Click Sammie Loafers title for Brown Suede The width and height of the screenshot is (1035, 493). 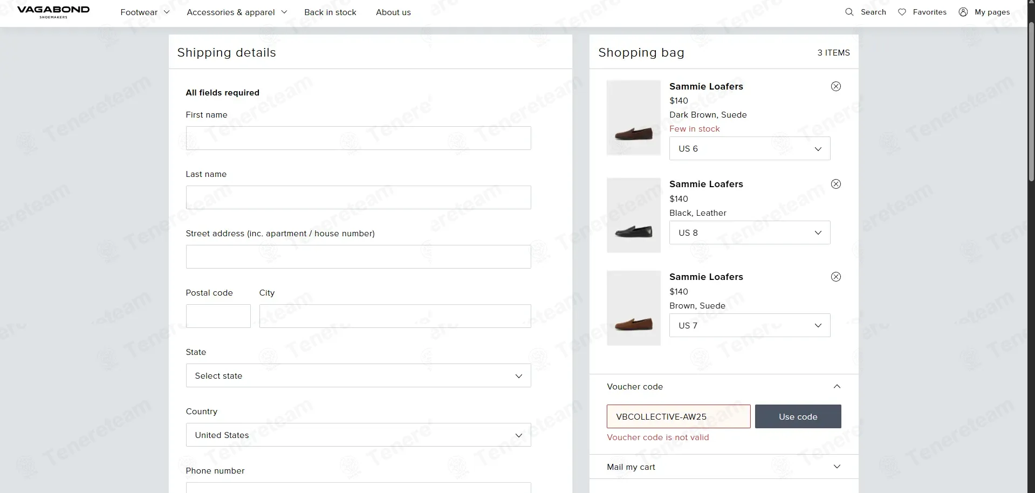706,277
